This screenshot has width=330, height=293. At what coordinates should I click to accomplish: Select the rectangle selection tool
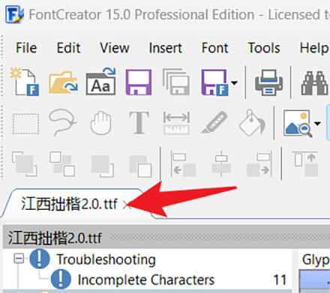(25, 124)
